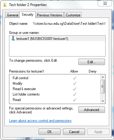This screenshot has height=140, width=114.
Task: Select testuser1 entry in user names list
Action: tap(57, 39)
